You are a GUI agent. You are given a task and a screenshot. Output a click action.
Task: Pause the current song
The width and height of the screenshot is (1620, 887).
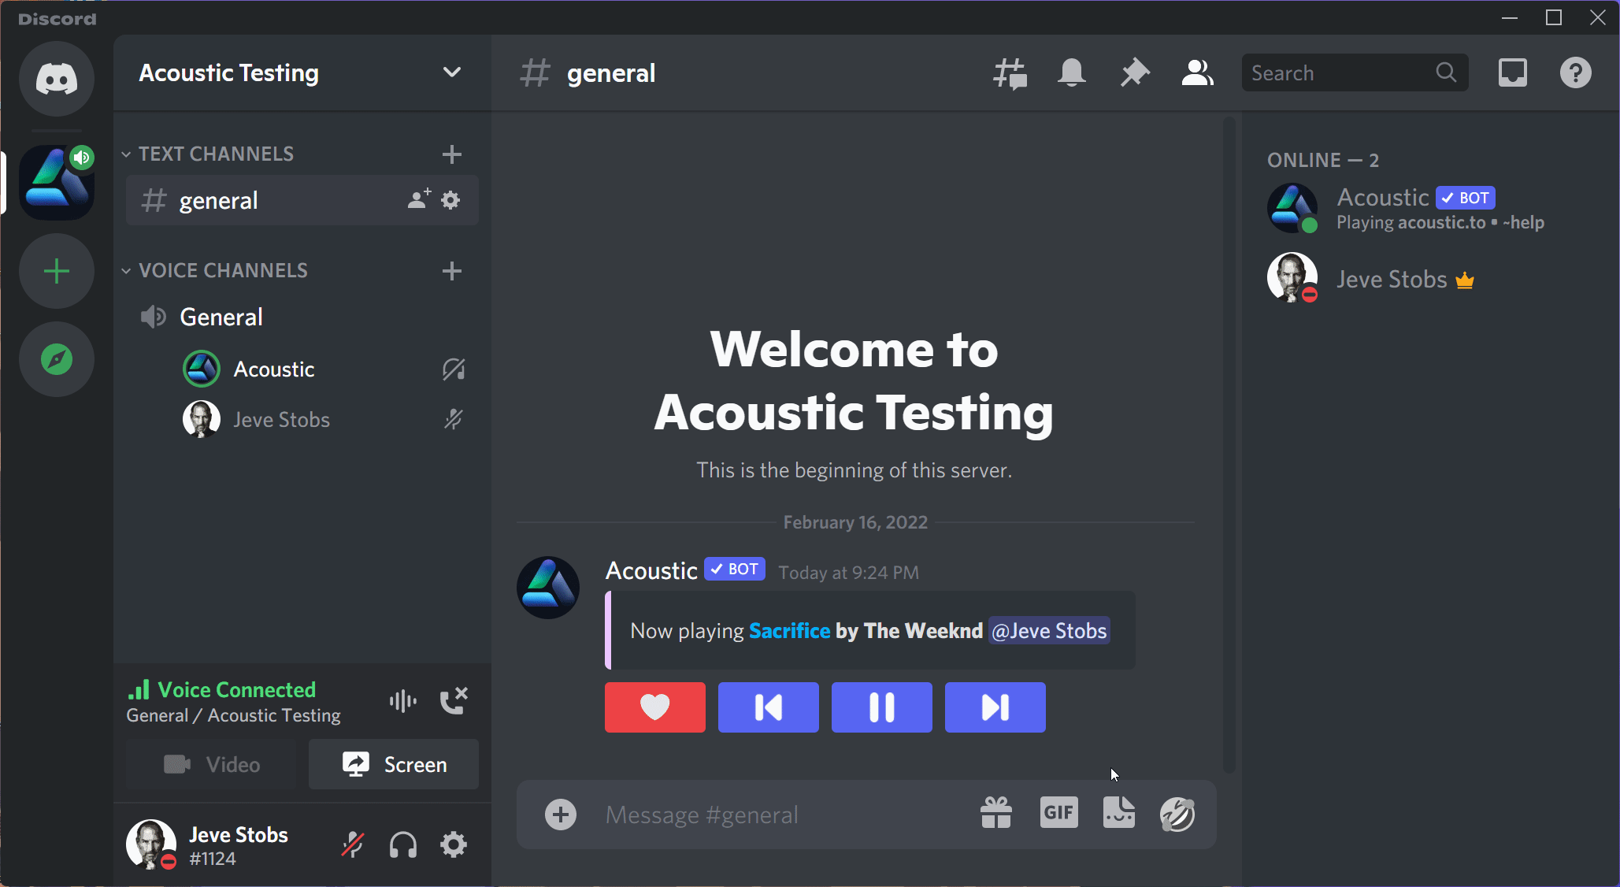[x=882, y=707]
